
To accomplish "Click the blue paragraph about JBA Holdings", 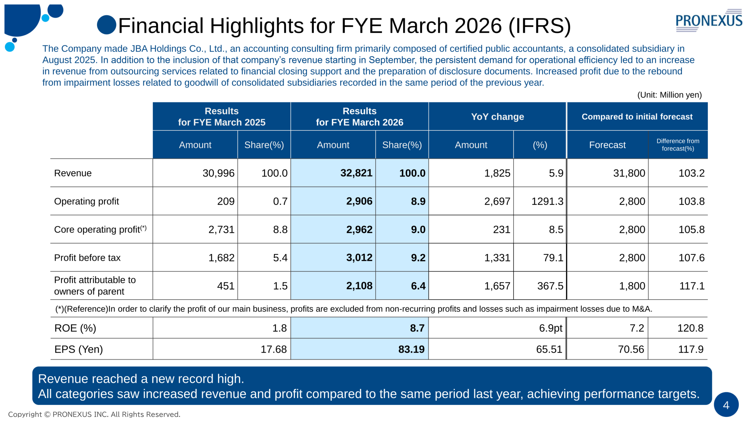I will (x=368, y=66).
